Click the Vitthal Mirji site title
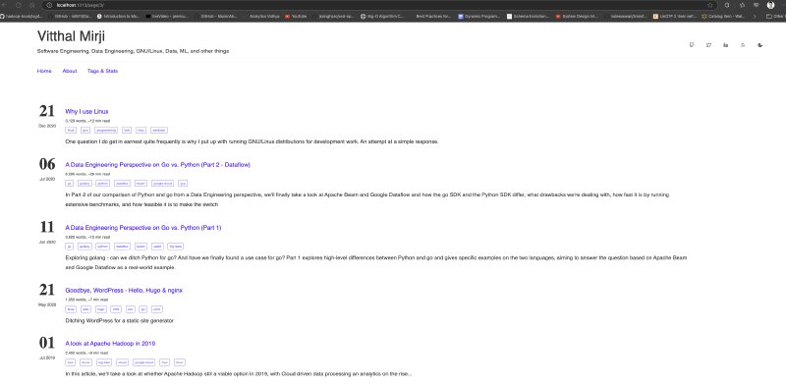The height and width of the screenshot is (387, 786). click(x=71, y=36)
